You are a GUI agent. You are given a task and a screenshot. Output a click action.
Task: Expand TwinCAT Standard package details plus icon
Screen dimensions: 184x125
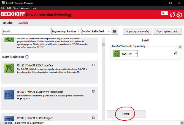176,54
